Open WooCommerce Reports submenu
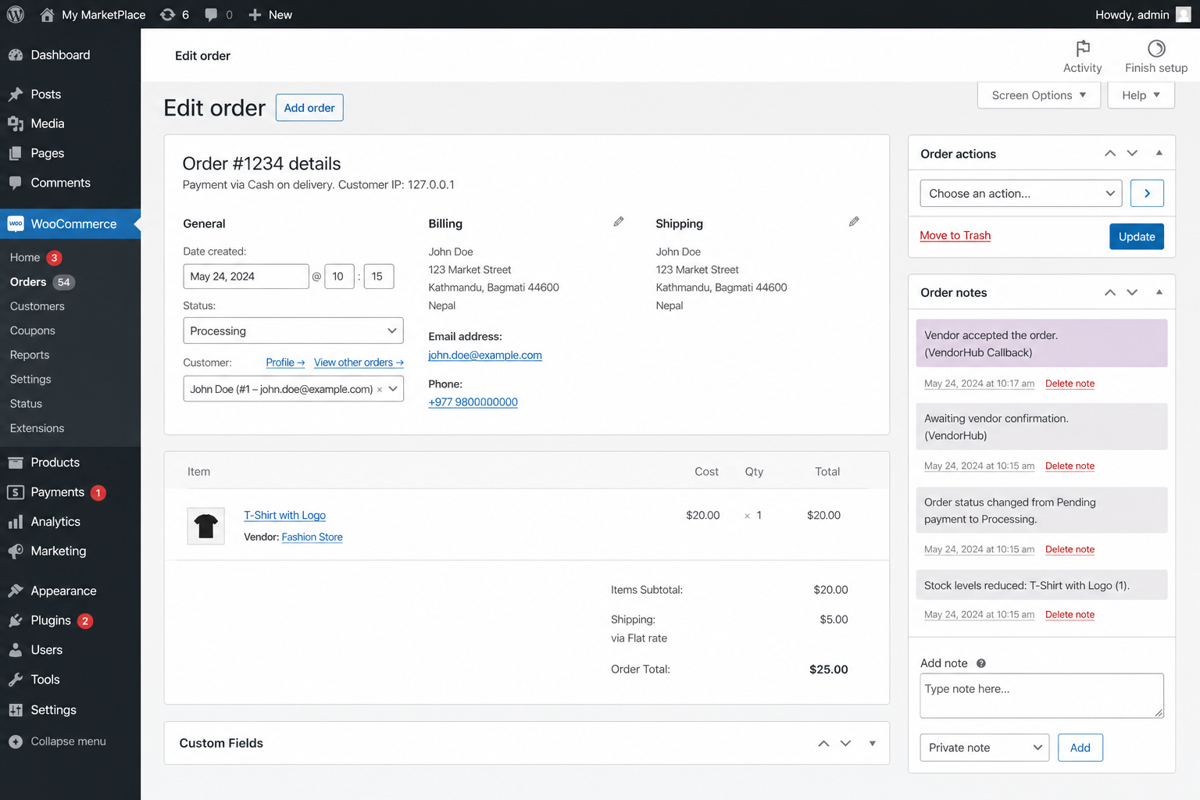The image size is (1200, 800). [x=30, y=355]
